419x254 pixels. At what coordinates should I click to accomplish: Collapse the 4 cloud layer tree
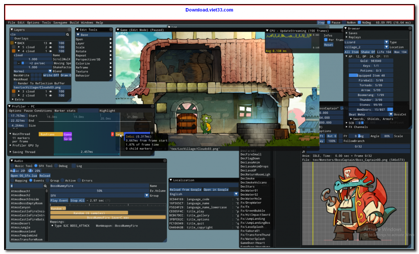(x=19, y=51)
